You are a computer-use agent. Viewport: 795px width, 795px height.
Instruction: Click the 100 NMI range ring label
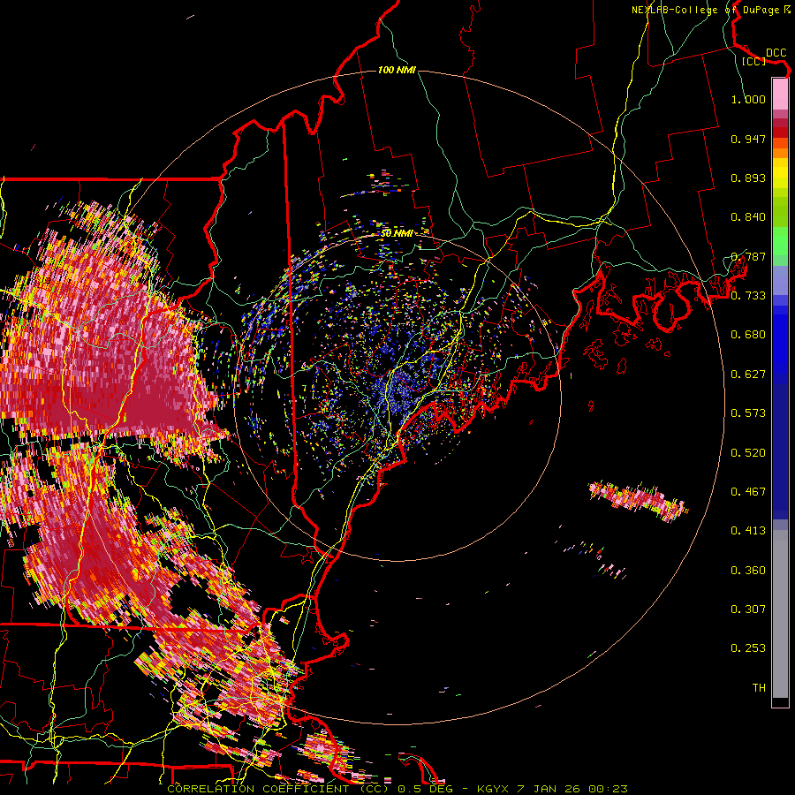click(397, 70)
